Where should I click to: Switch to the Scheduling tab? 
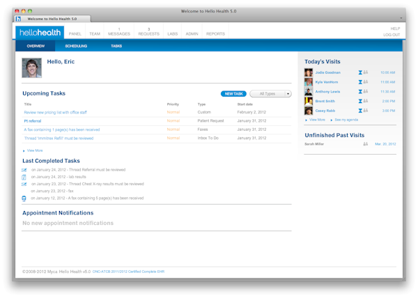(76, 46)
